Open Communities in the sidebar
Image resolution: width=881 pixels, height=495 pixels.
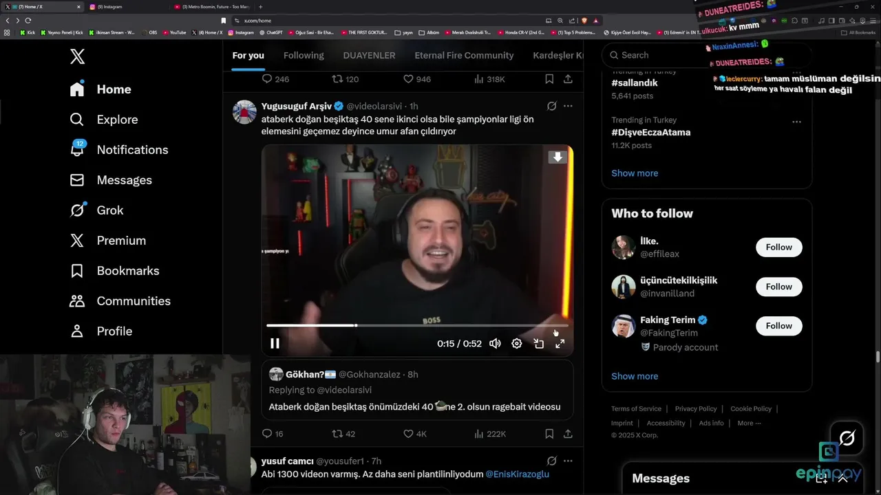pos(120,301)
